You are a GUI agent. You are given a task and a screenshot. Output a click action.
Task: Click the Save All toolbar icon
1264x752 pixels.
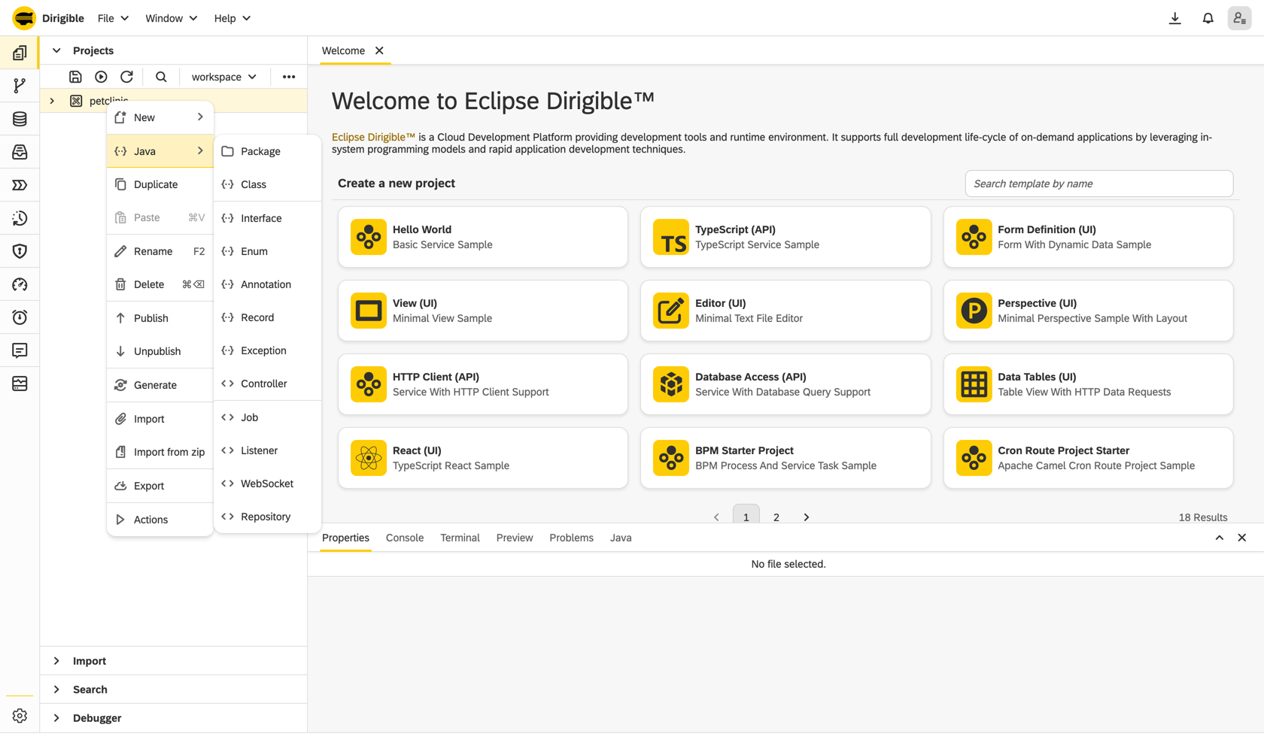[75, 77]
